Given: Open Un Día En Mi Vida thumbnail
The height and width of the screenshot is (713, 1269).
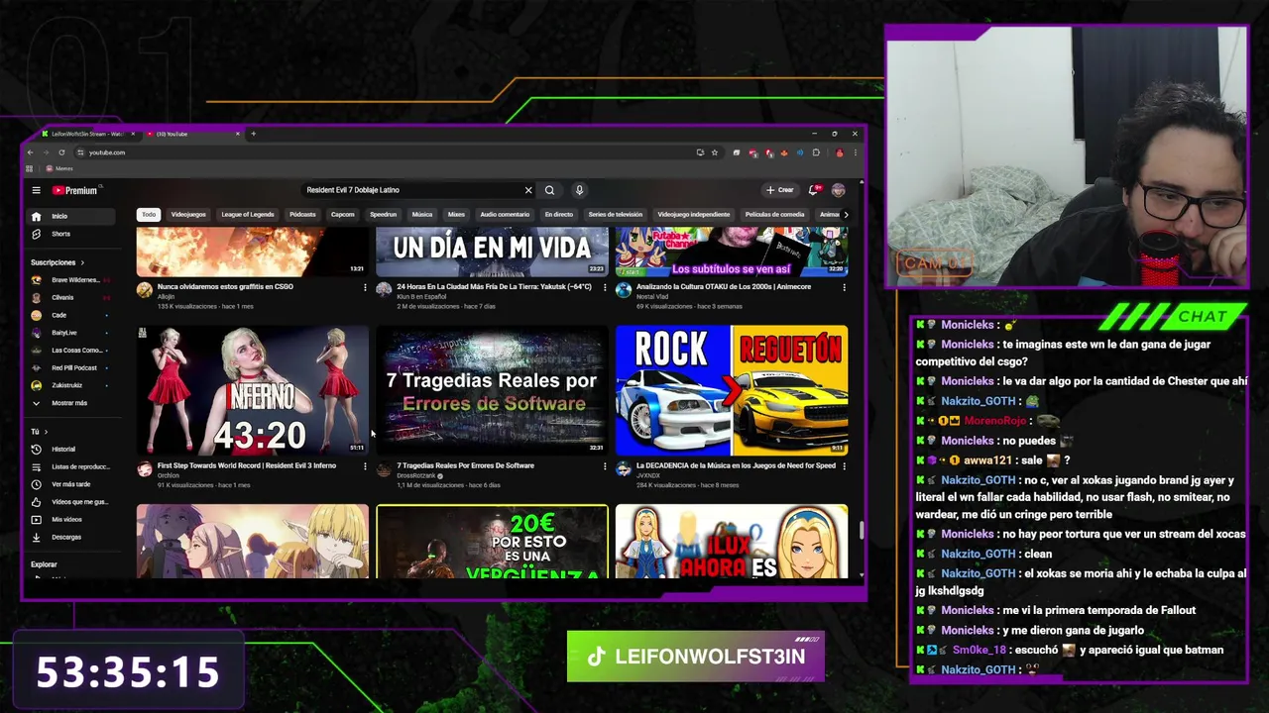Looking at the screenshot, I should pyautogui.click(x=493, y=252).
